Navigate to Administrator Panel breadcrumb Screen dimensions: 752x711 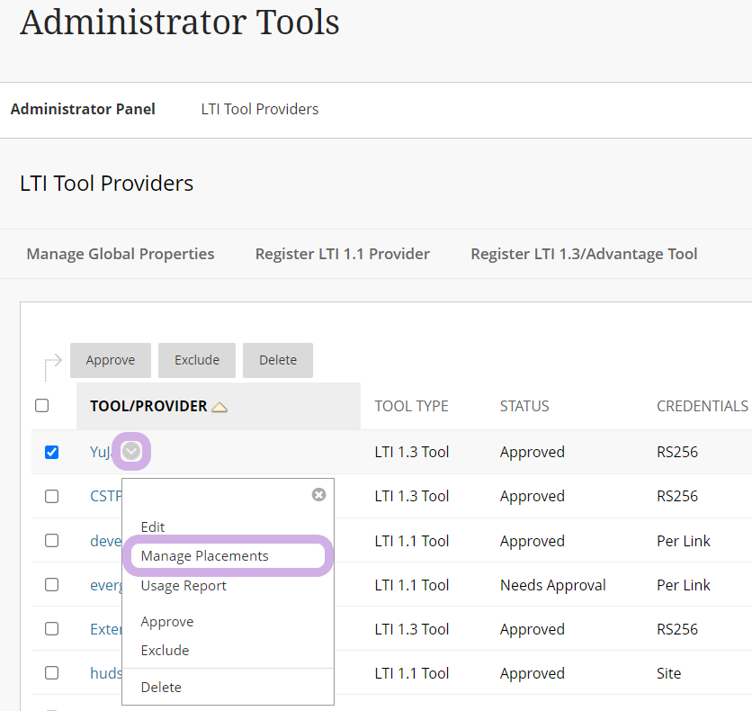[x=83, y=109]
